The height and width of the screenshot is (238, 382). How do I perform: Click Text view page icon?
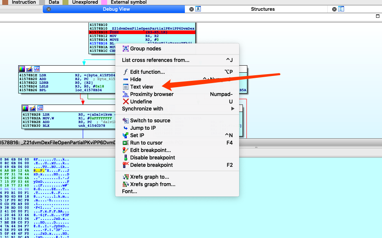point(125,87)
